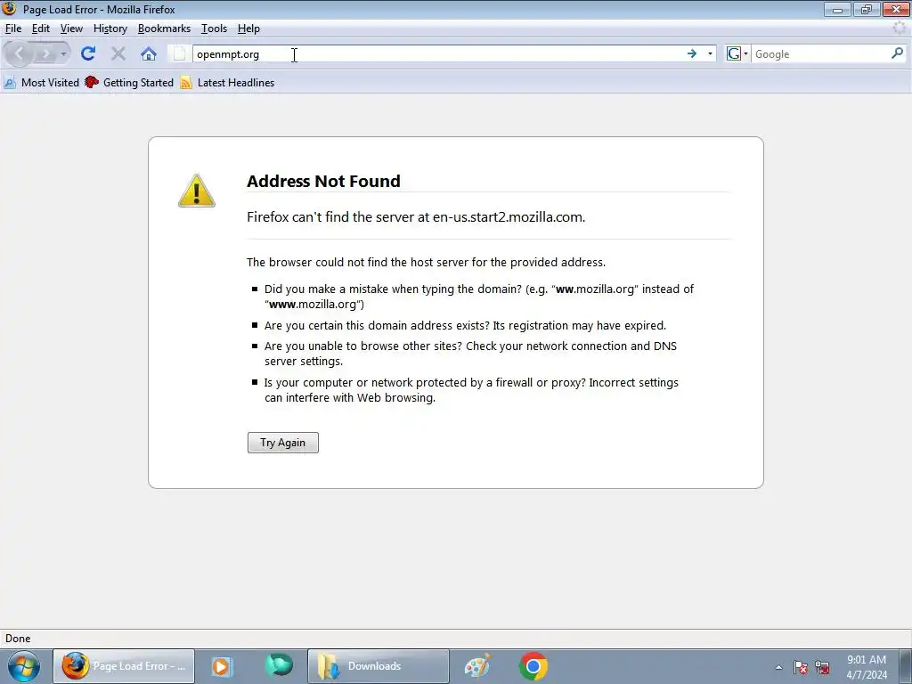
Task: Switch to Downloads folder taskbar window
Action: point(378,666)
